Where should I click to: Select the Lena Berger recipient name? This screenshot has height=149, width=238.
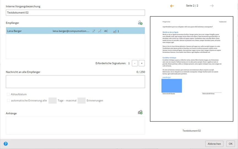pyautogui.click(x=14, y=31)
